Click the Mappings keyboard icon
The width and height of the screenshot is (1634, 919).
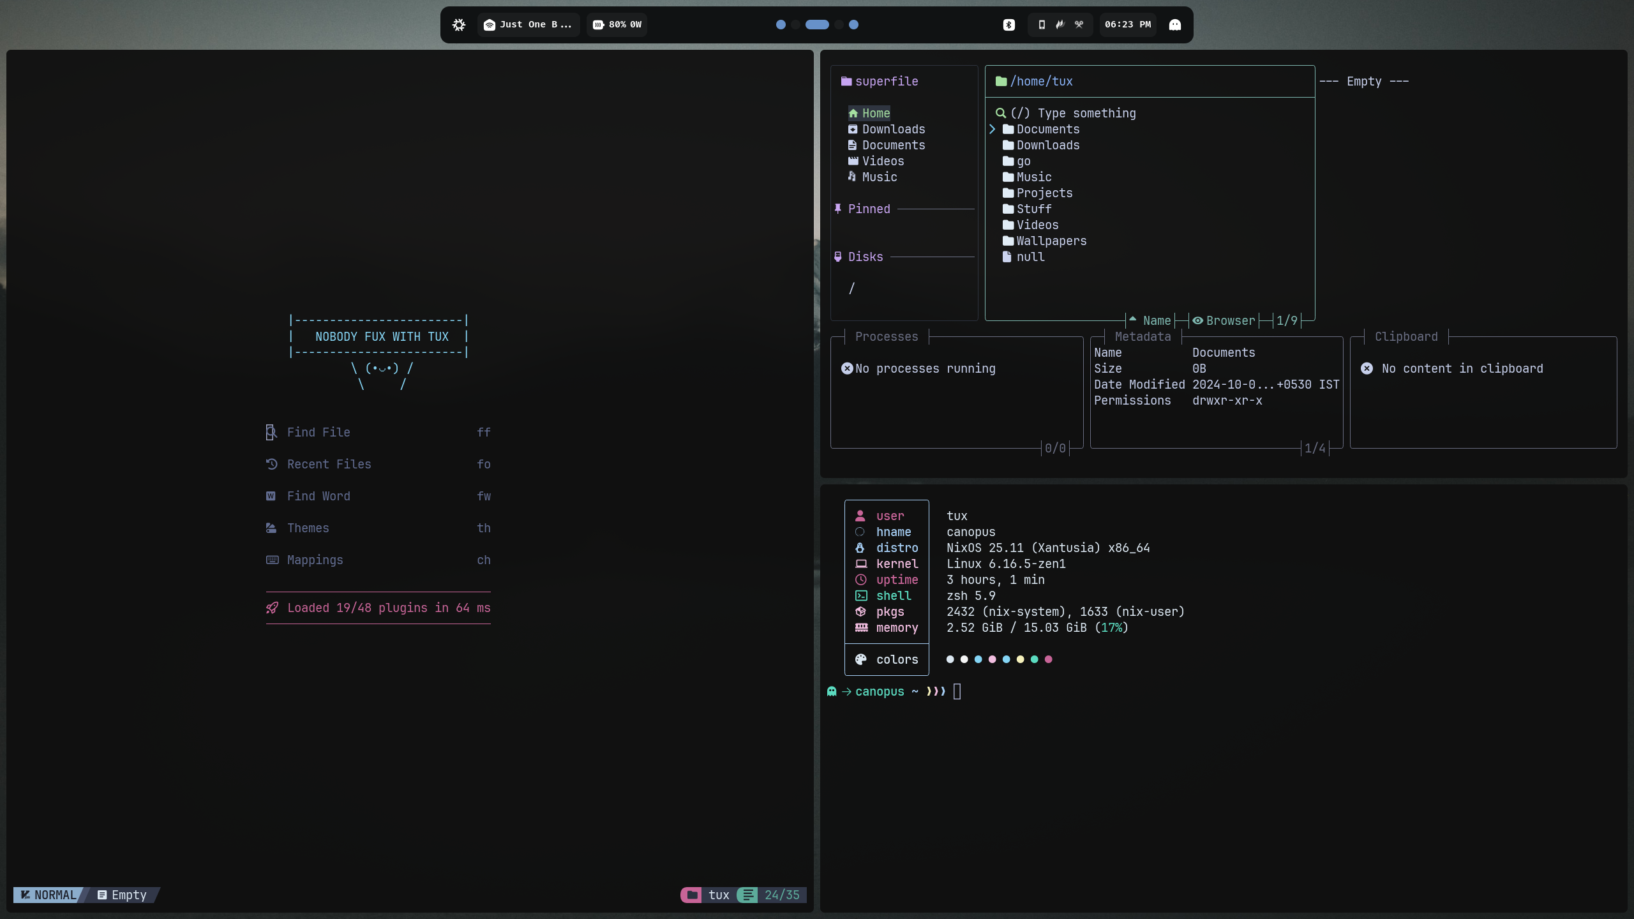pos(272,560)
